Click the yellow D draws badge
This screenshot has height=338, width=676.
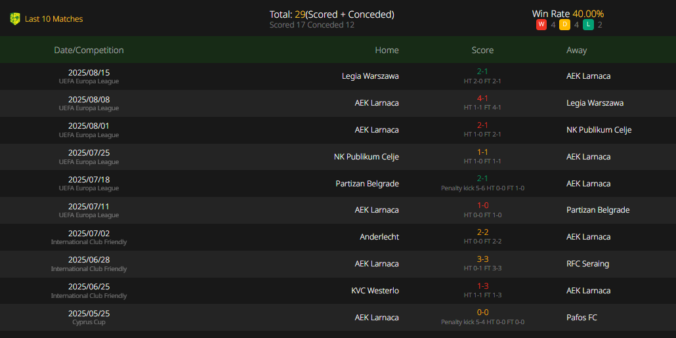click(x=565, y=25)
